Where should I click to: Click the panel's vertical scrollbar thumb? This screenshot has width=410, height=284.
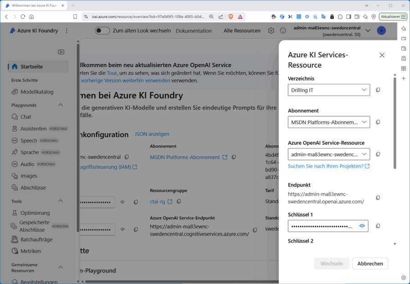(x=395, y=123)
